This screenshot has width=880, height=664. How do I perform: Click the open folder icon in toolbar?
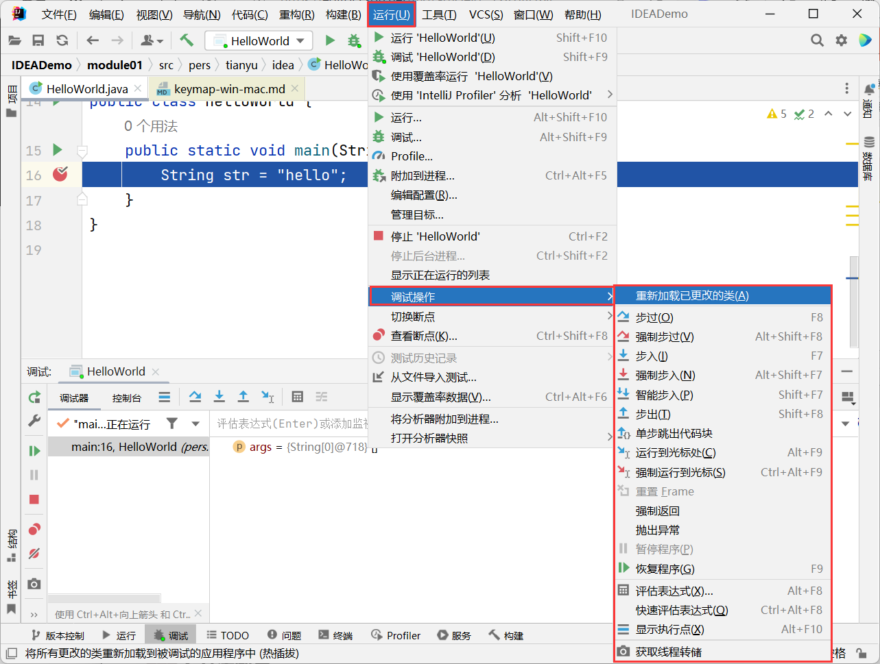tap(14, 40)
